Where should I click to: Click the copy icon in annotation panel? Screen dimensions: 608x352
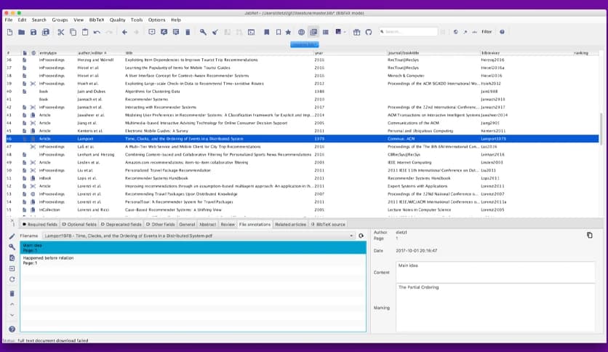pos(589,235)
